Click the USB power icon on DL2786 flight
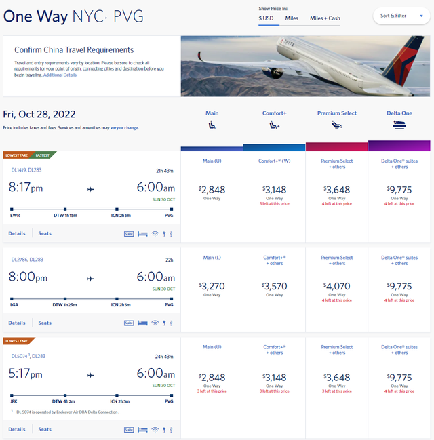The width and height of the screenshot is (434, 440). [x=172, y=323]
